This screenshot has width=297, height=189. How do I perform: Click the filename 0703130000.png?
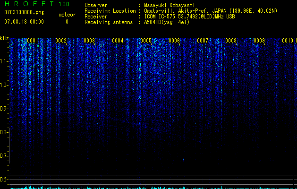(x=24, y=12)
